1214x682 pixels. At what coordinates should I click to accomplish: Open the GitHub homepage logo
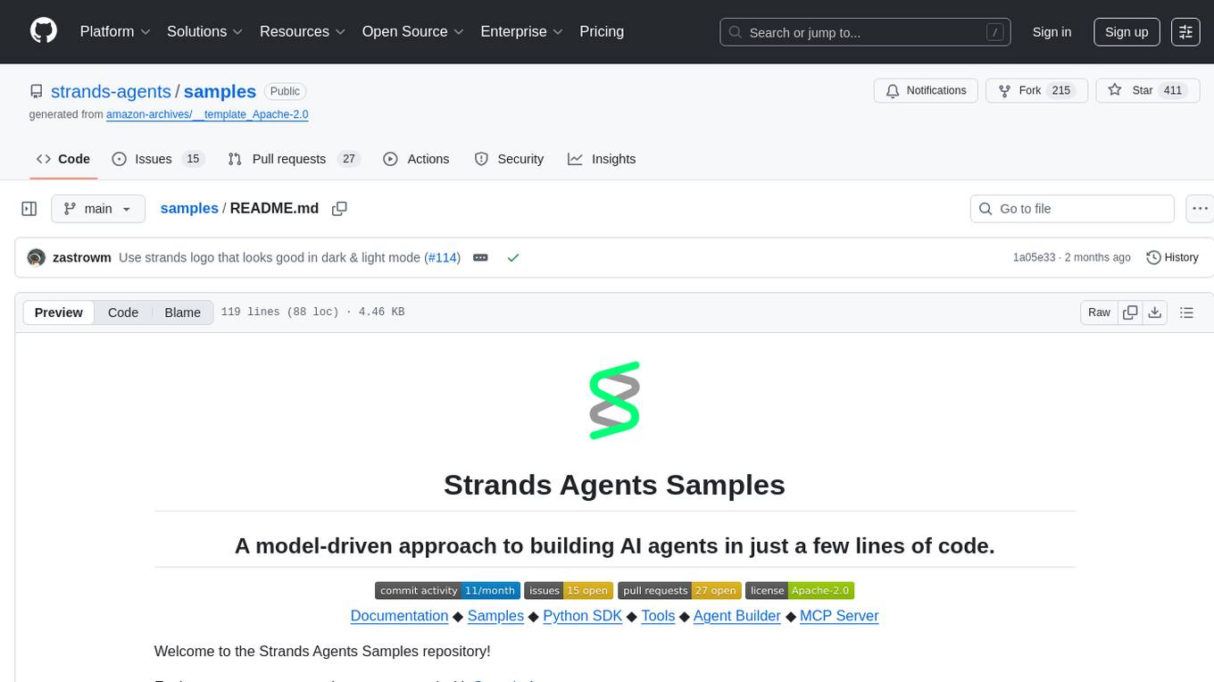[44, 31]
